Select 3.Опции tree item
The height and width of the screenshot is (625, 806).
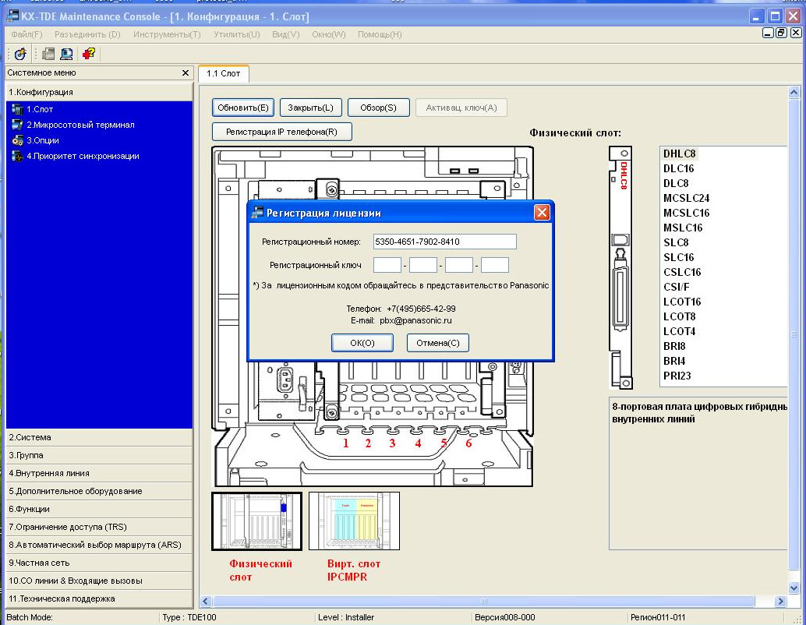pos(43,140)
